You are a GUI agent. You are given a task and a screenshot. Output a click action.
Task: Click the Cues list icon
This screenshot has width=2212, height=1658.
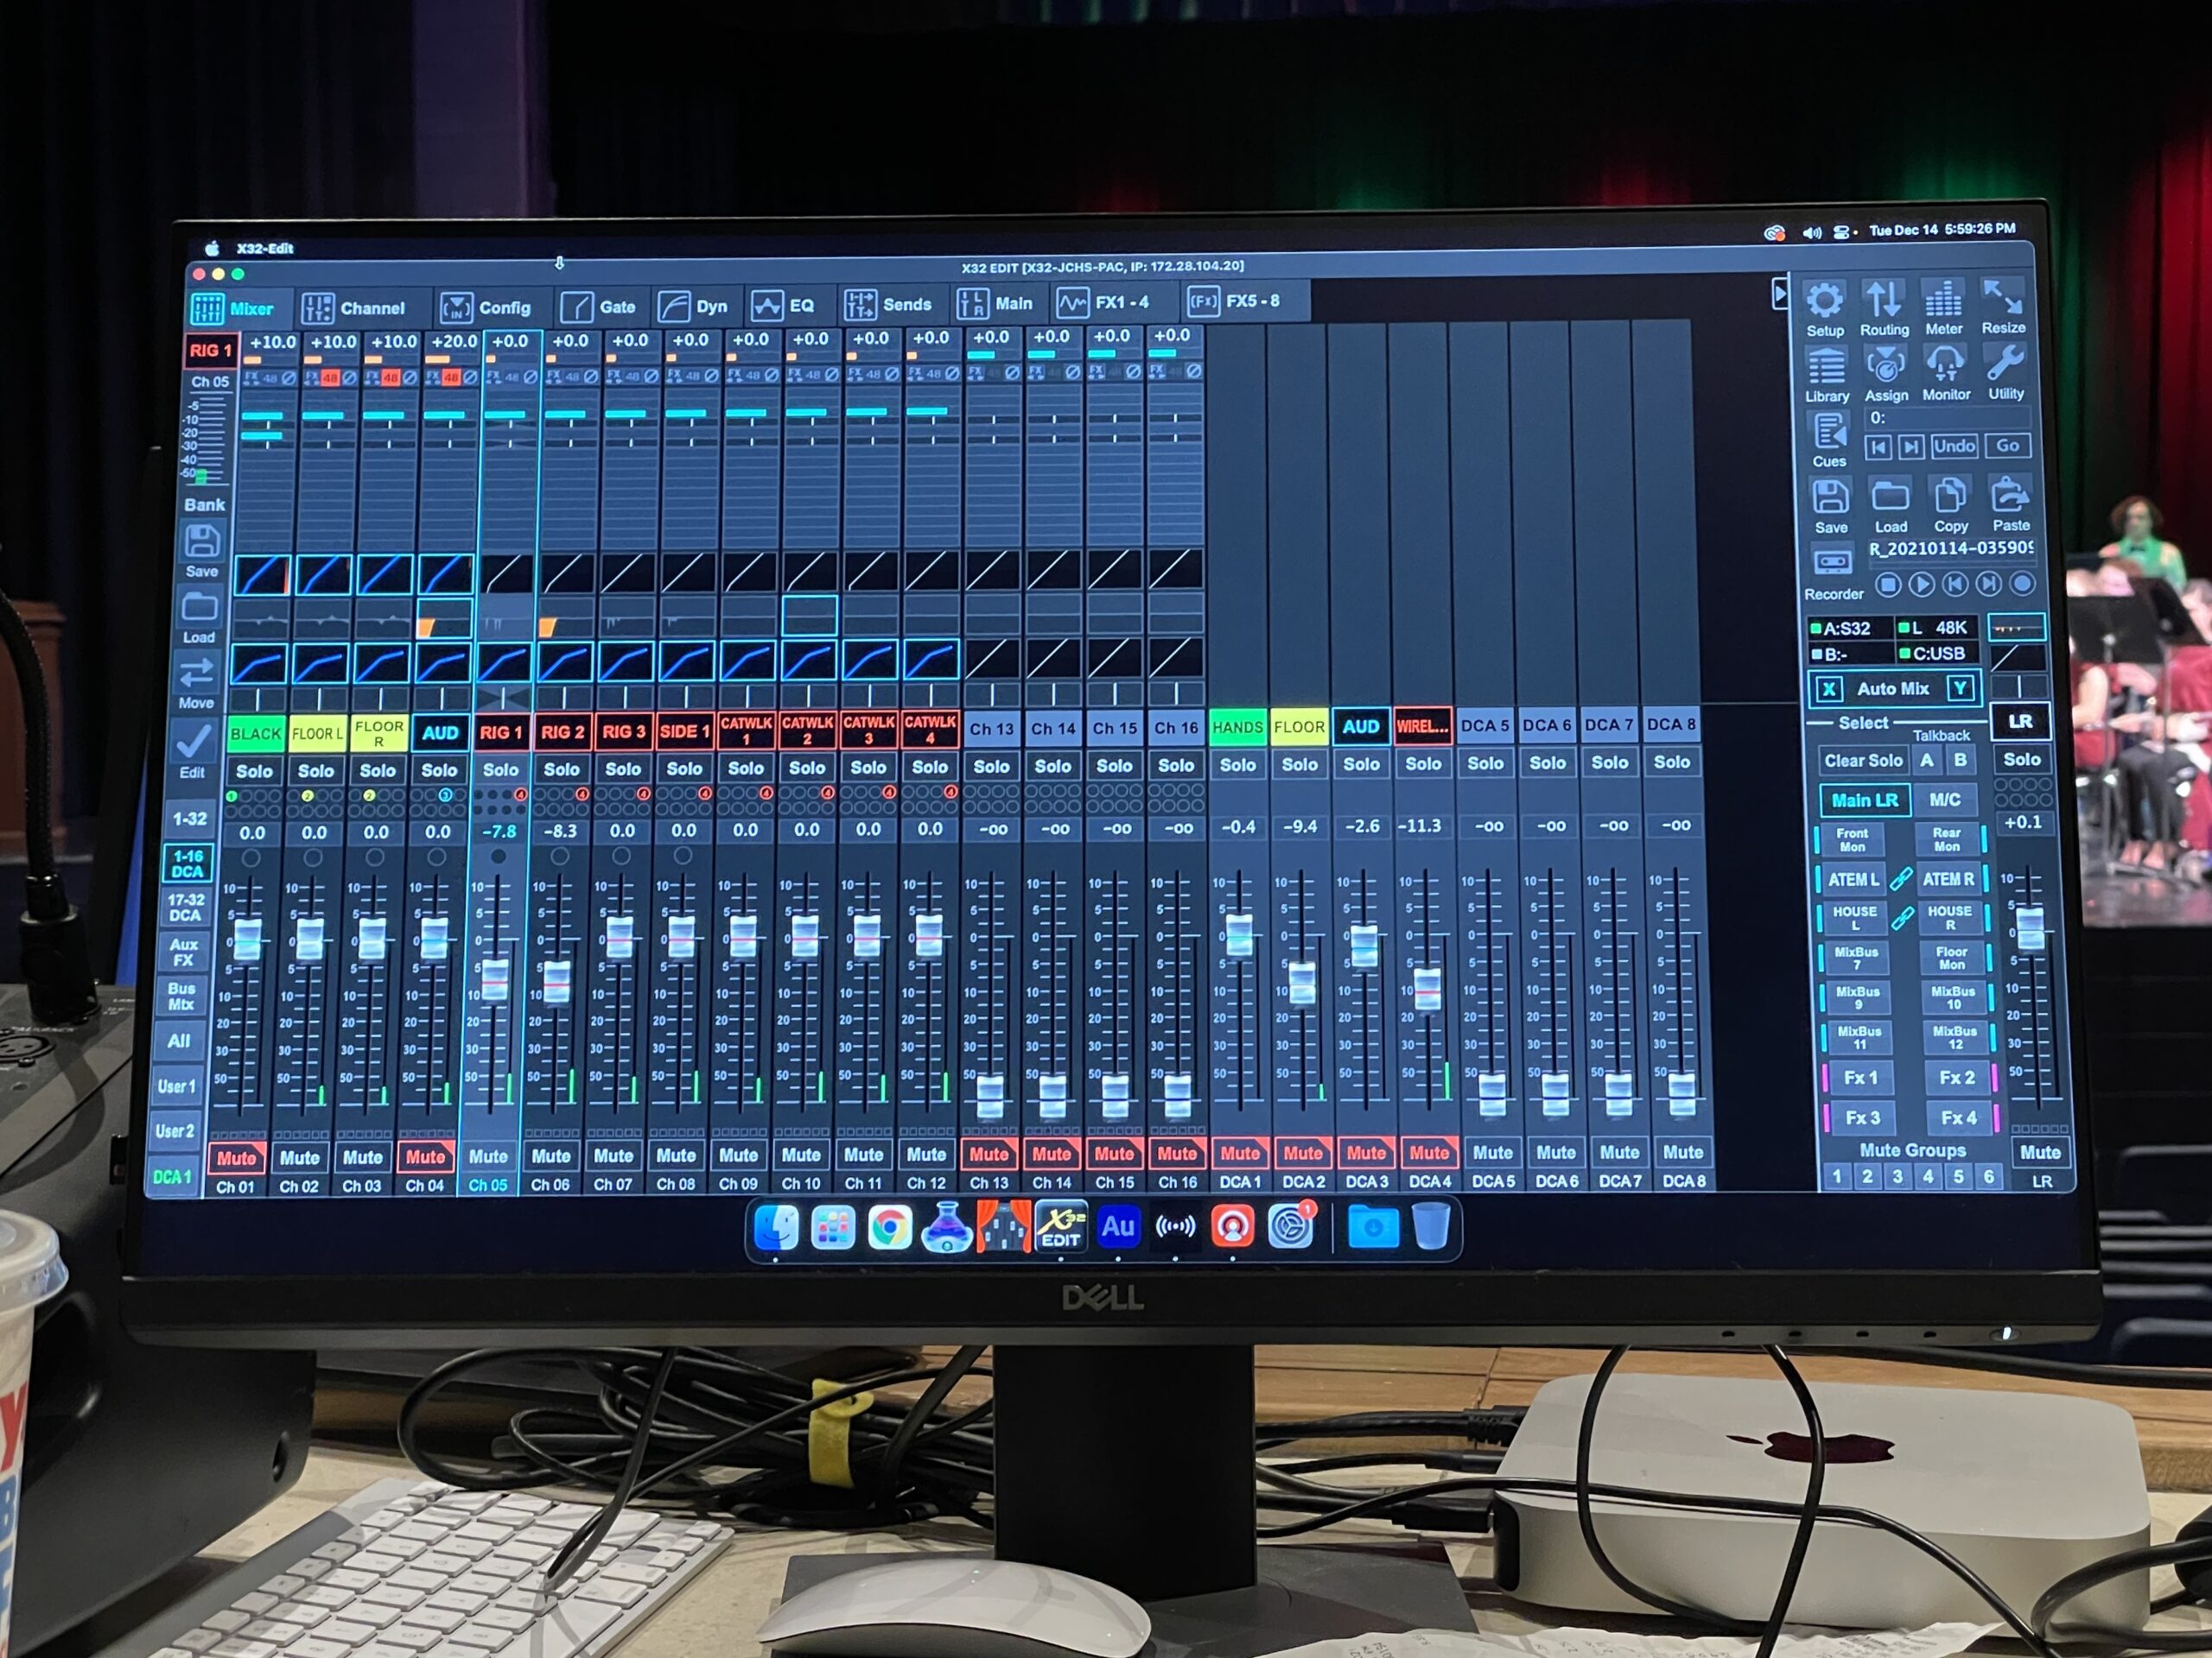click(1829, 433)
